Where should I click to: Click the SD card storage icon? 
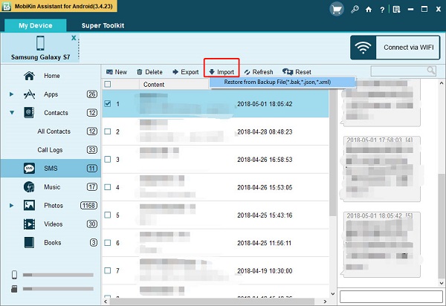pos(14,289)
